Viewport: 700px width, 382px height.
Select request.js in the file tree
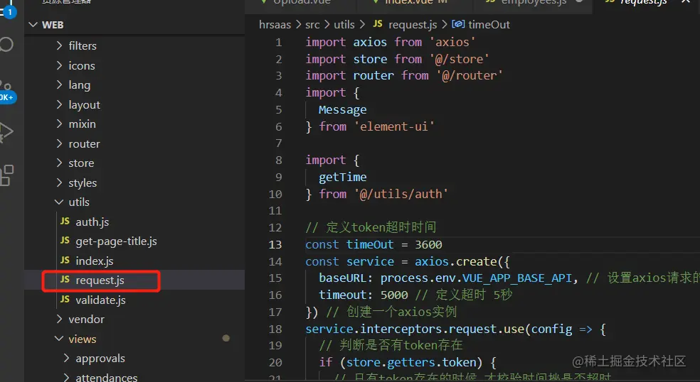[x=134, y=280]
